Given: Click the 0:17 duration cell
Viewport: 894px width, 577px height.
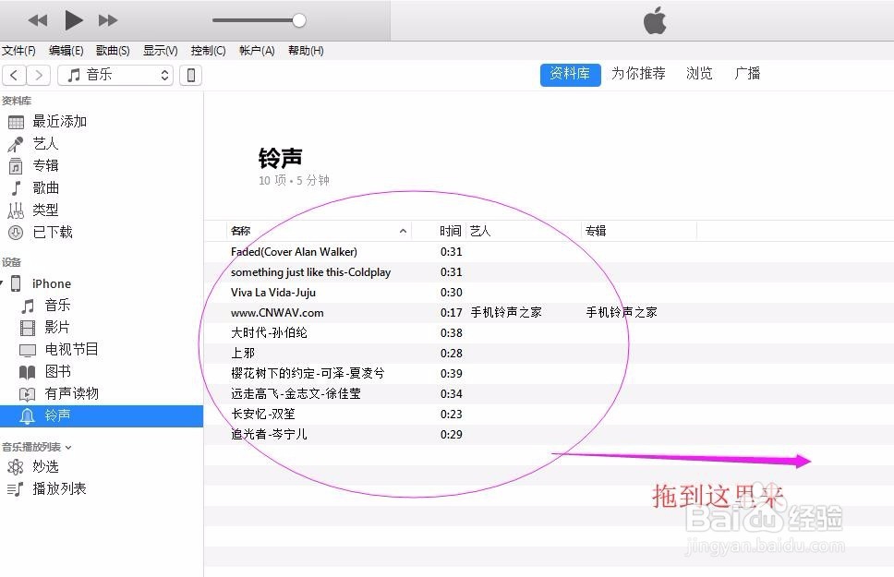Looking at the screenshot, I should (451, 313).
